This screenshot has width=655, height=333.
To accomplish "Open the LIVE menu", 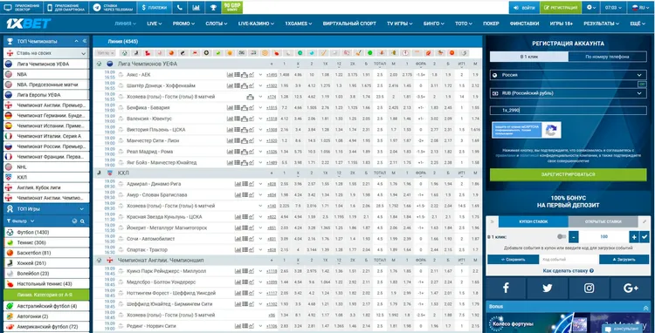I will point(154,24).
